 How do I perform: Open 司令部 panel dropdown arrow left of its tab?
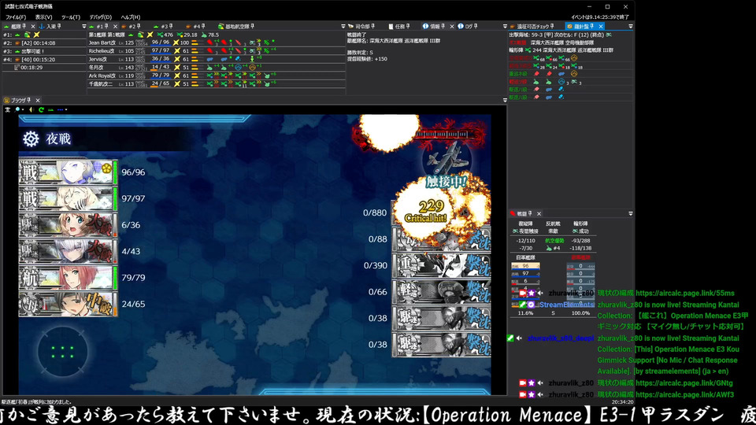point(343,27)
